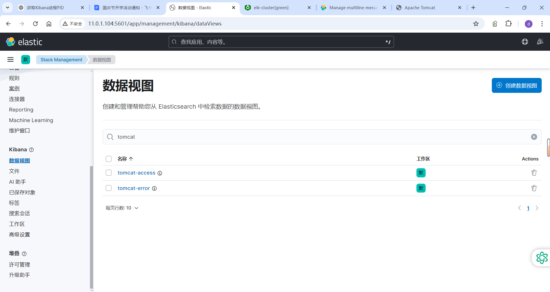Open the Kibana hamburger navigation menu
Image resolution: width=550 pixels, height=292 pixels.
coord(11,60)
